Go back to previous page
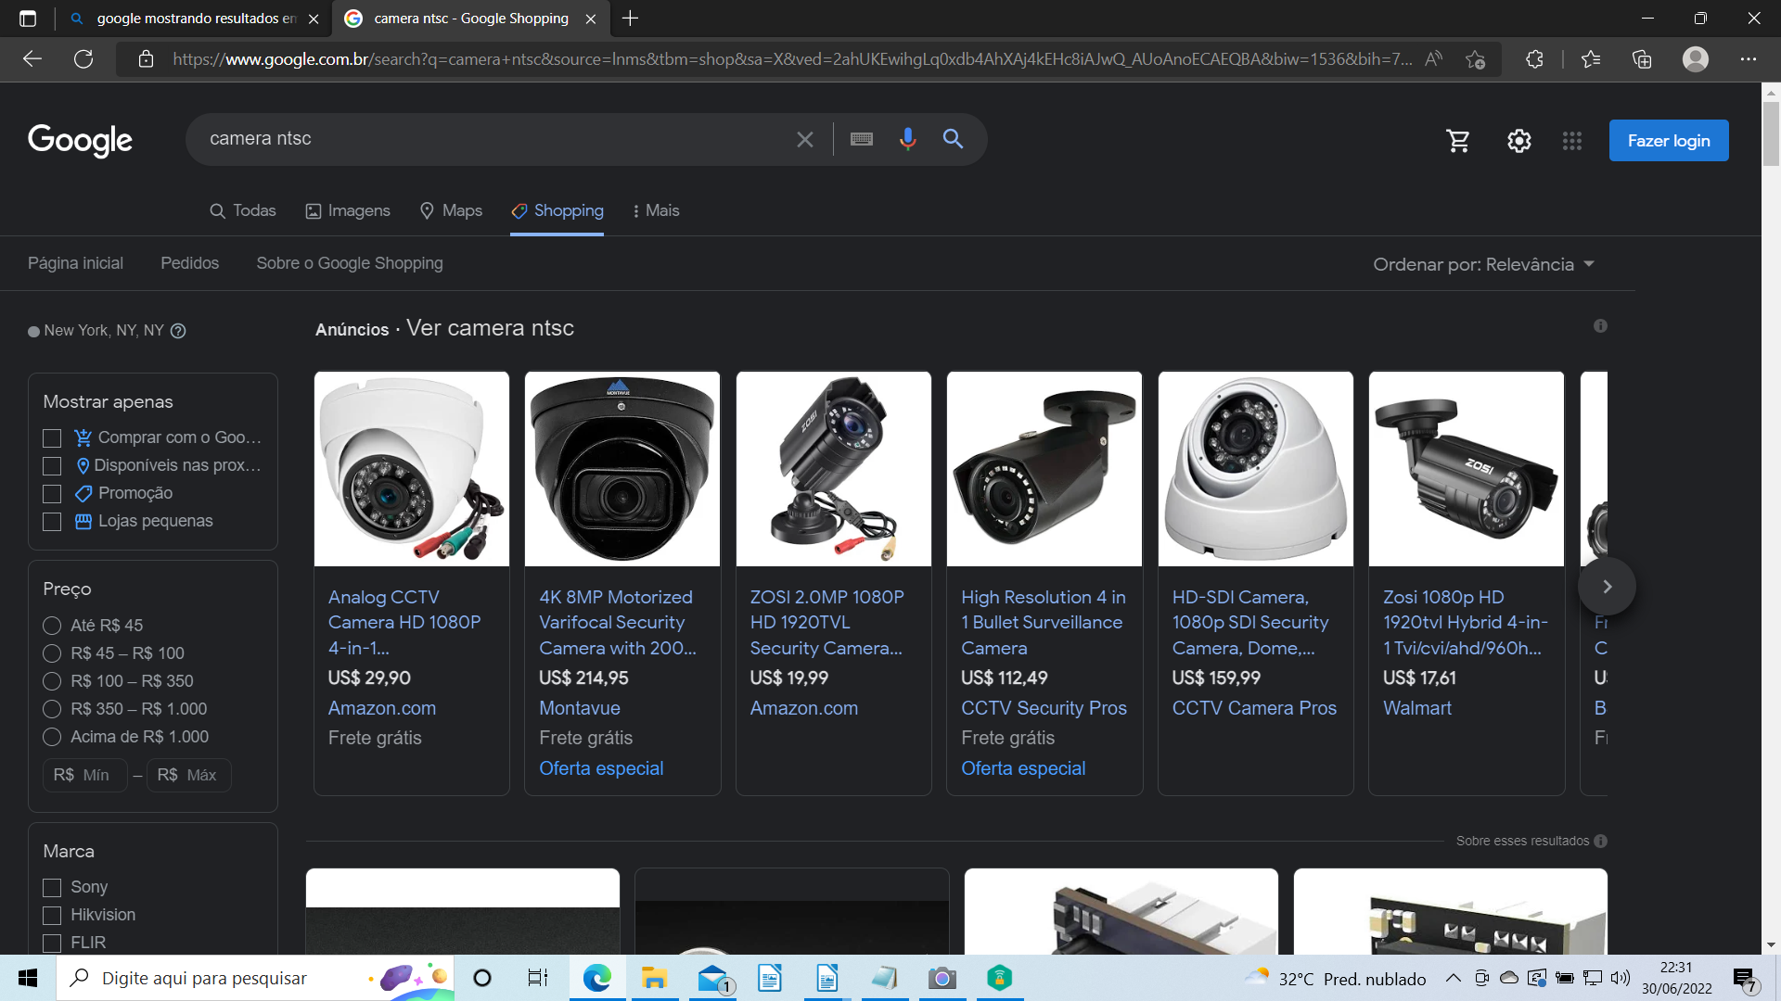The image size is (1781, 1001). [x=32, y=59]
